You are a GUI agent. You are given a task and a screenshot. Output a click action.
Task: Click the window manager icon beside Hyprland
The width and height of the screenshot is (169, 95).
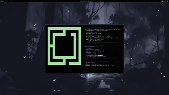tap(87, 51)
